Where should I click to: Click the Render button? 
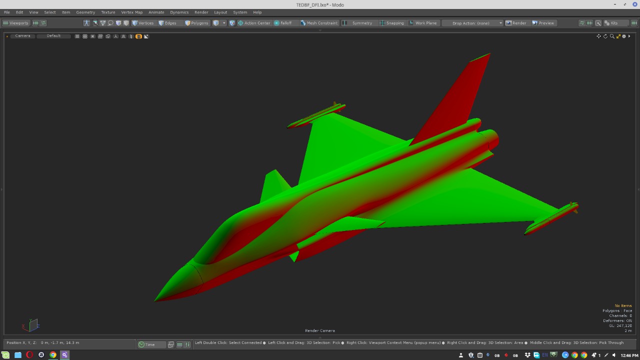point(516,23)
